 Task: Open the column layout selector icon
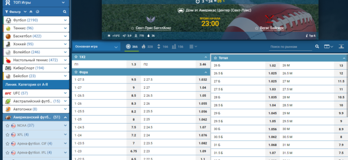(328, 47)
